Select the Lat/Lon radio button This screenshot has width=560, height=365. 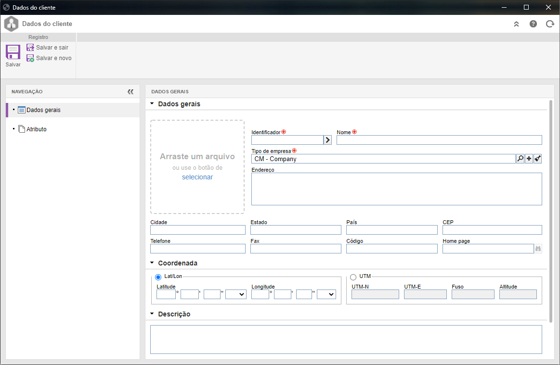(158, 277)
